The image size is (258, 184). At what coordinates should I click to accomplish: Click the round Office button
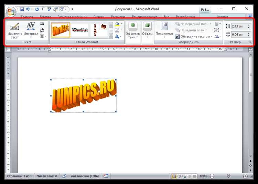[x=11, y=12]
